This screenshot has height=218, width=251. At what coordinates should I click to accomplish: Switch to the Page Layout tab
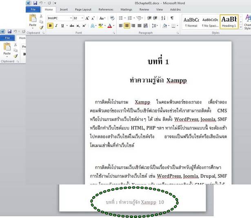click(x=83, y=10)
